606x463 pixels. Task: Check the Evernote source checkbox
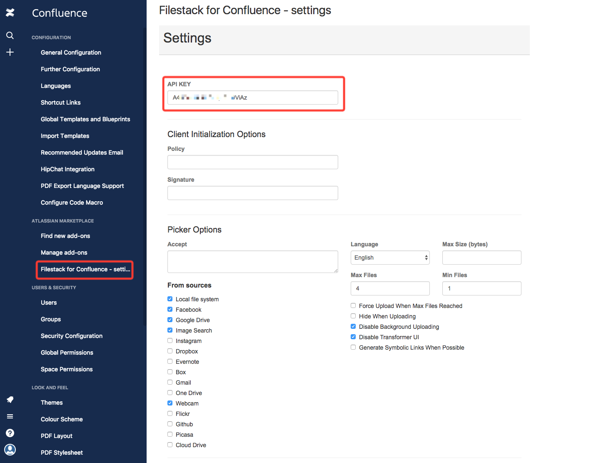[x=170, y=361]
